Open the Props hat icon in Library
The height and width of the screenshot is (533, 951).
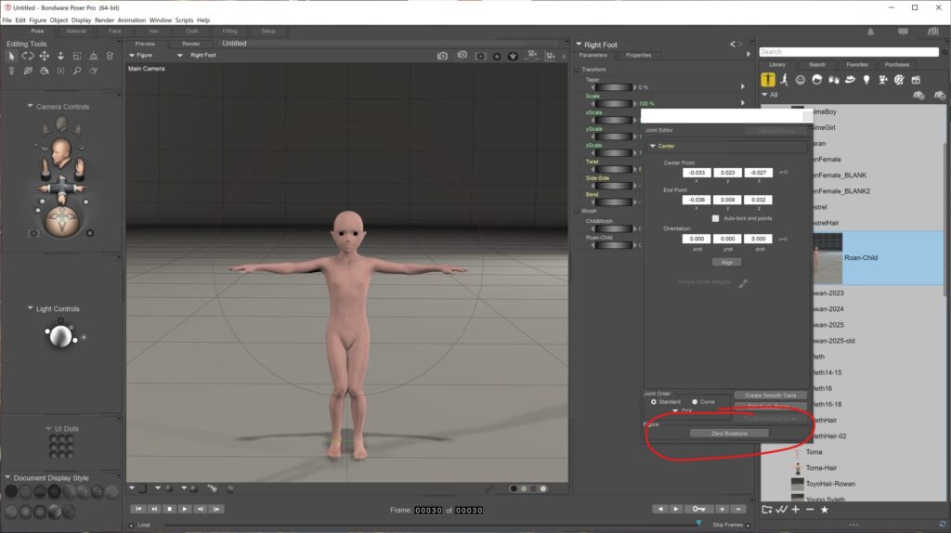click(851, 80)
